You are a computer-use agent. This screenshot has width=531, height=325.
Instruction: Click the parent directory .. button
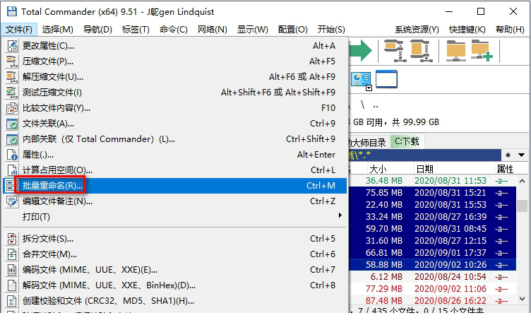pos(376,106)
